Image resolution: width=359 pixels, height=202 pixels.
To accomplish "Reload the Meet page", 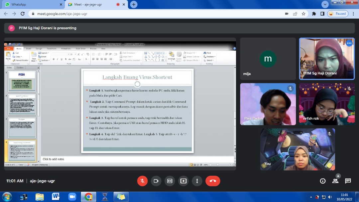I will click(23, 14).
